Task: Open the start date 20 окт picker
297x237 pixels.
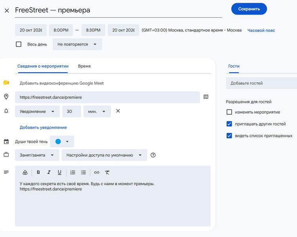Action: click(x=31, y=30)
